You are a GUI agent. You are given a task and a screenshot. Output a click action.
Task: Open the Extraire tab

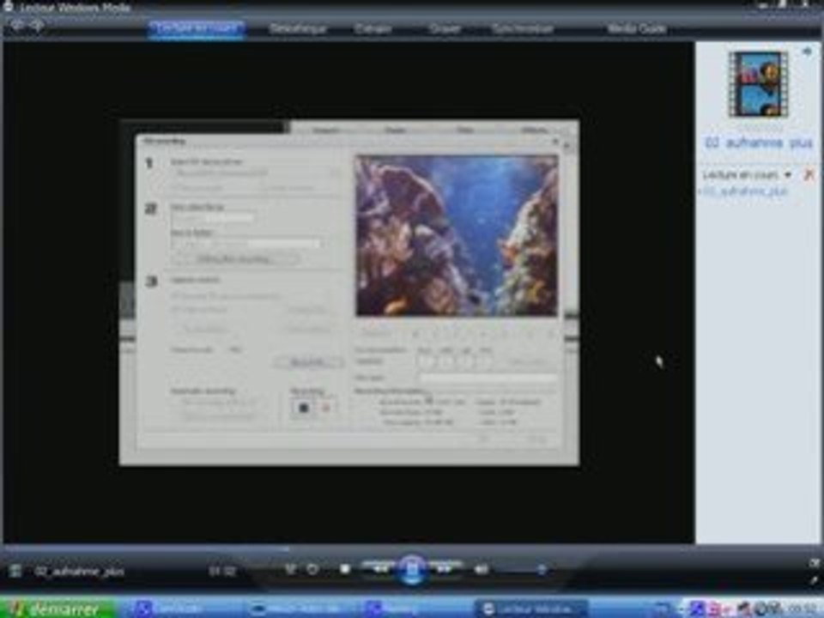(373, 28)
